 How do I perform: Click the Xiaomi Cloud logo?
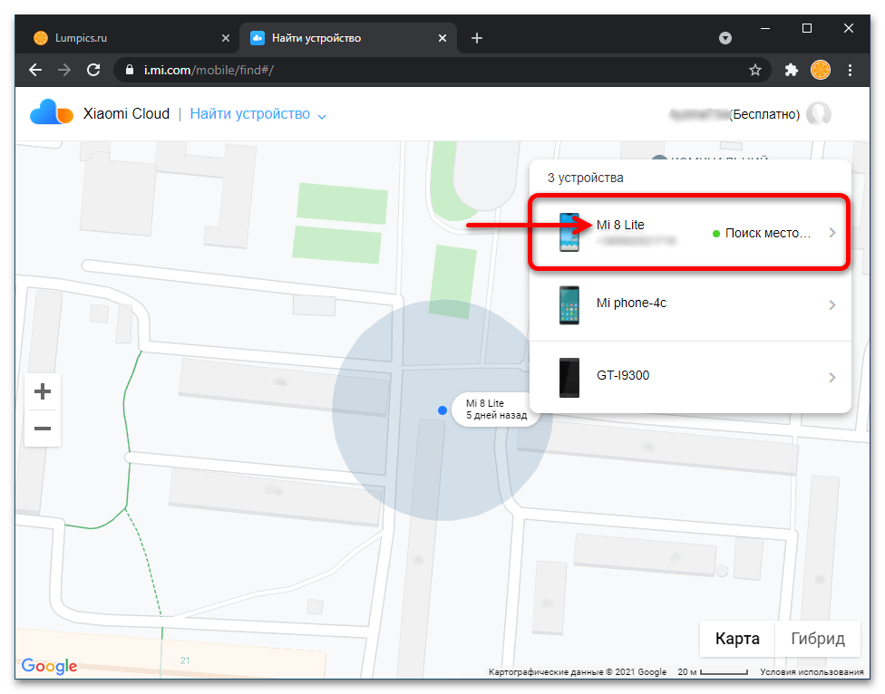click(52, 112)
